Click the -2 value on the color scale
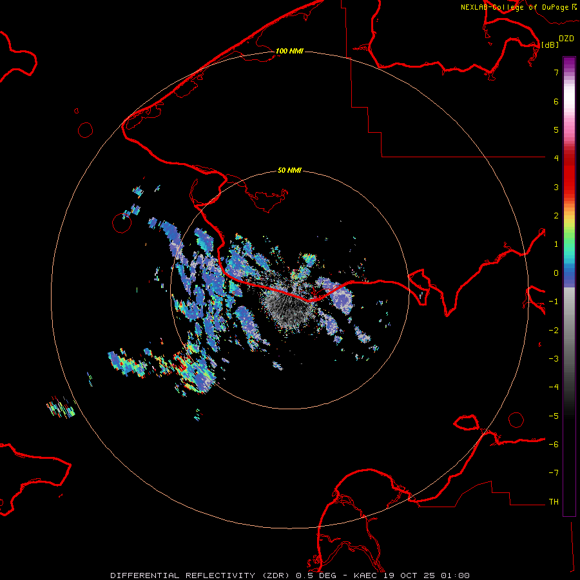580x580 pixels. tap(554, 331)
